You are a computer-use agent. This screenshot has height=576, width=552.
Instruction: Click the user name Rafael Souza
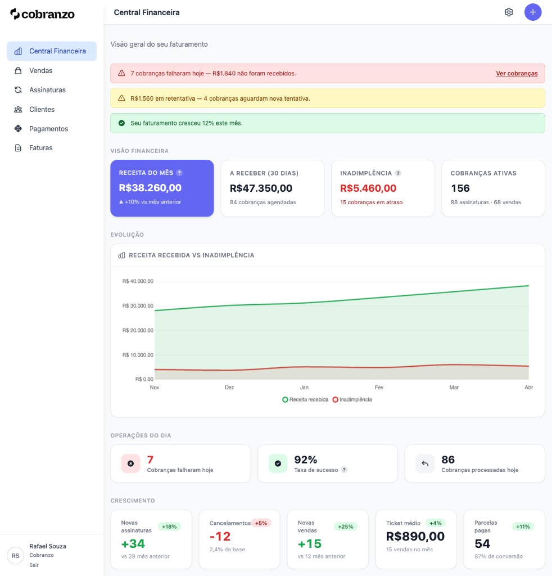point(48,546)
